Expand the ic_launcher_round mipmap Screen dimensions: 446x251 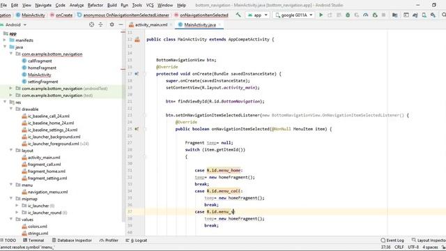pos(17,212)
